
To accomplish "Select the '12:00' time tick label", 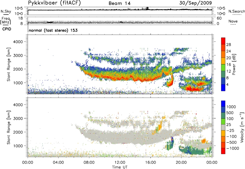I will click(x=120, y=163).
